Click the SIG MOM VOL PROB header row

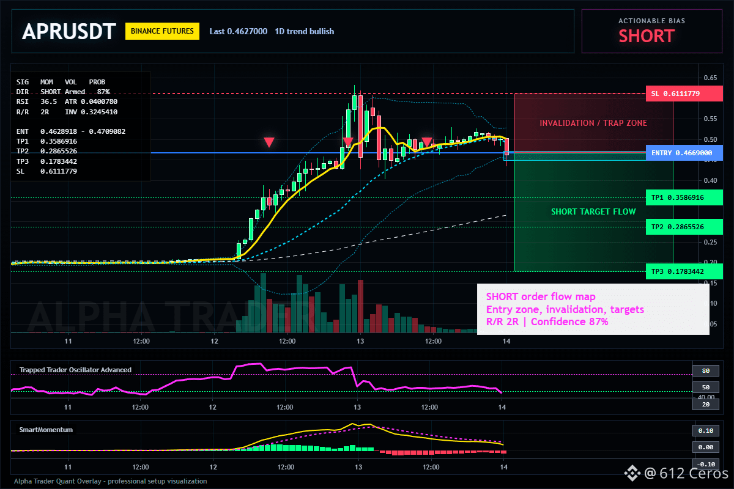(61, 81)
